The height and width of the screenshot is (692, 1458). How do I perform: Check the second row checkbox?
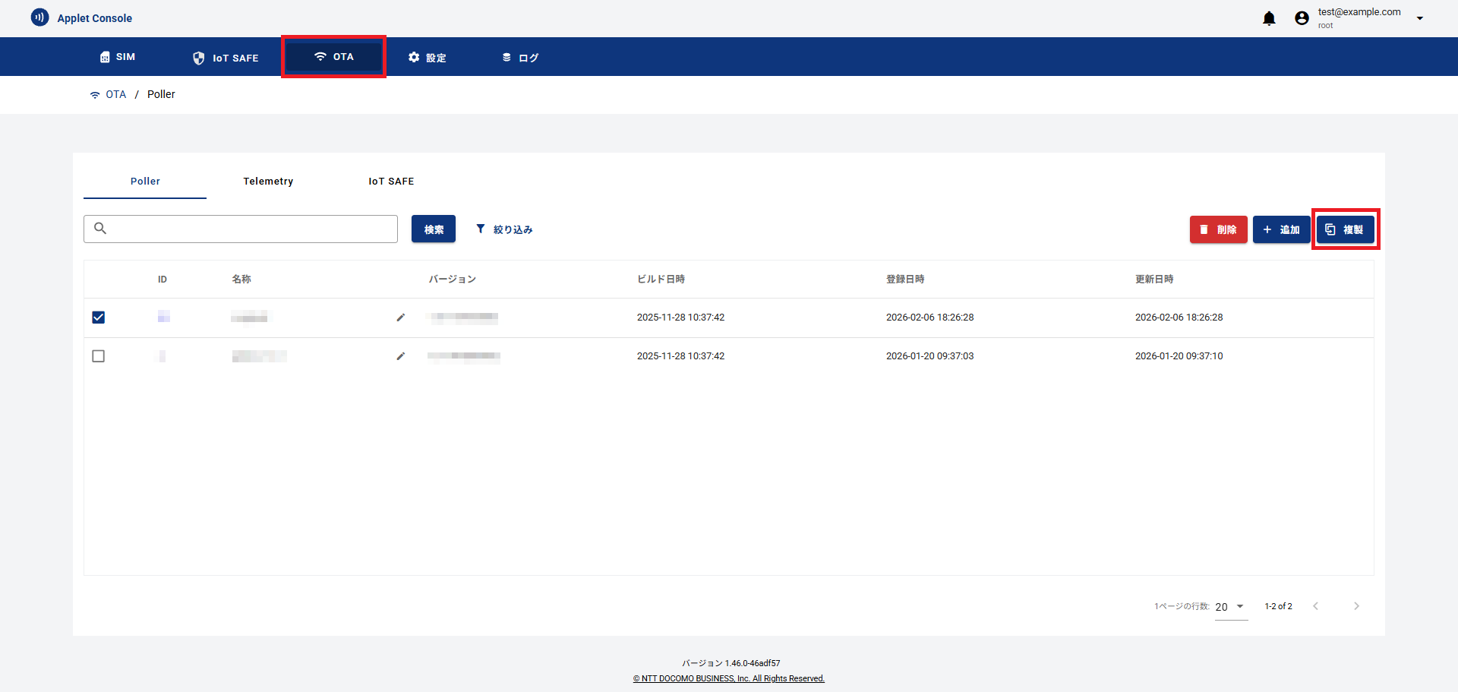(x=99, y=356)
